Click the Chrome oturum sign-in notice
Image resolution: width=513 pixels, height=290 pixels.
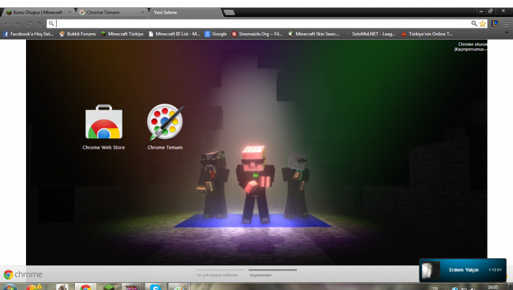tap(471, 46)
